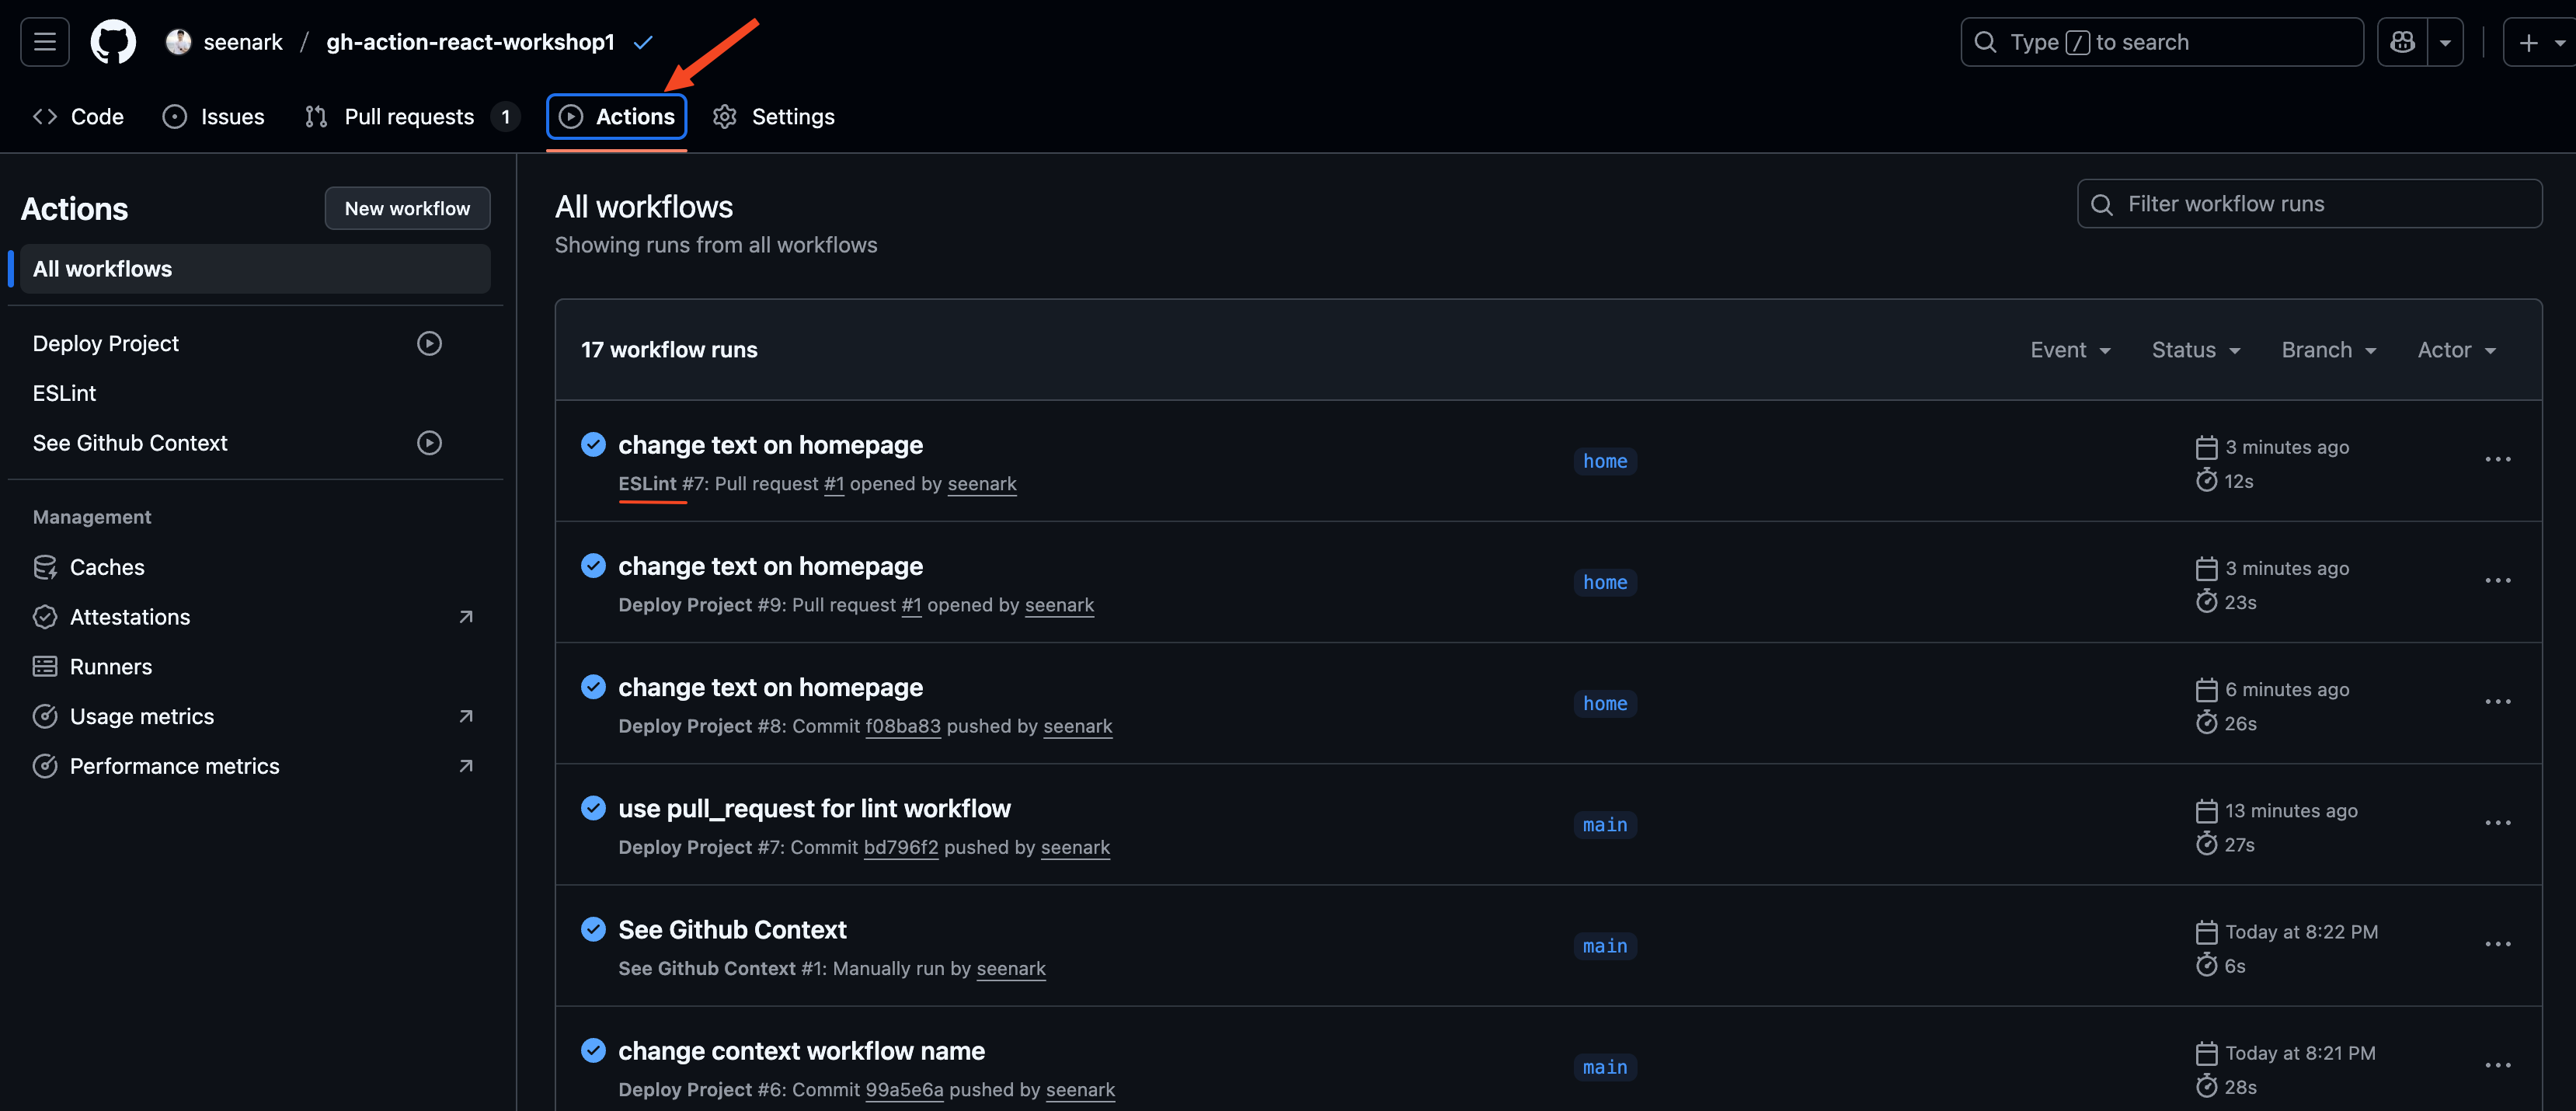The width and height of the screenshot is (2576, 1111).
Task: Select ESLint workflow in sidebar
Action: click(x=64, y=393)
